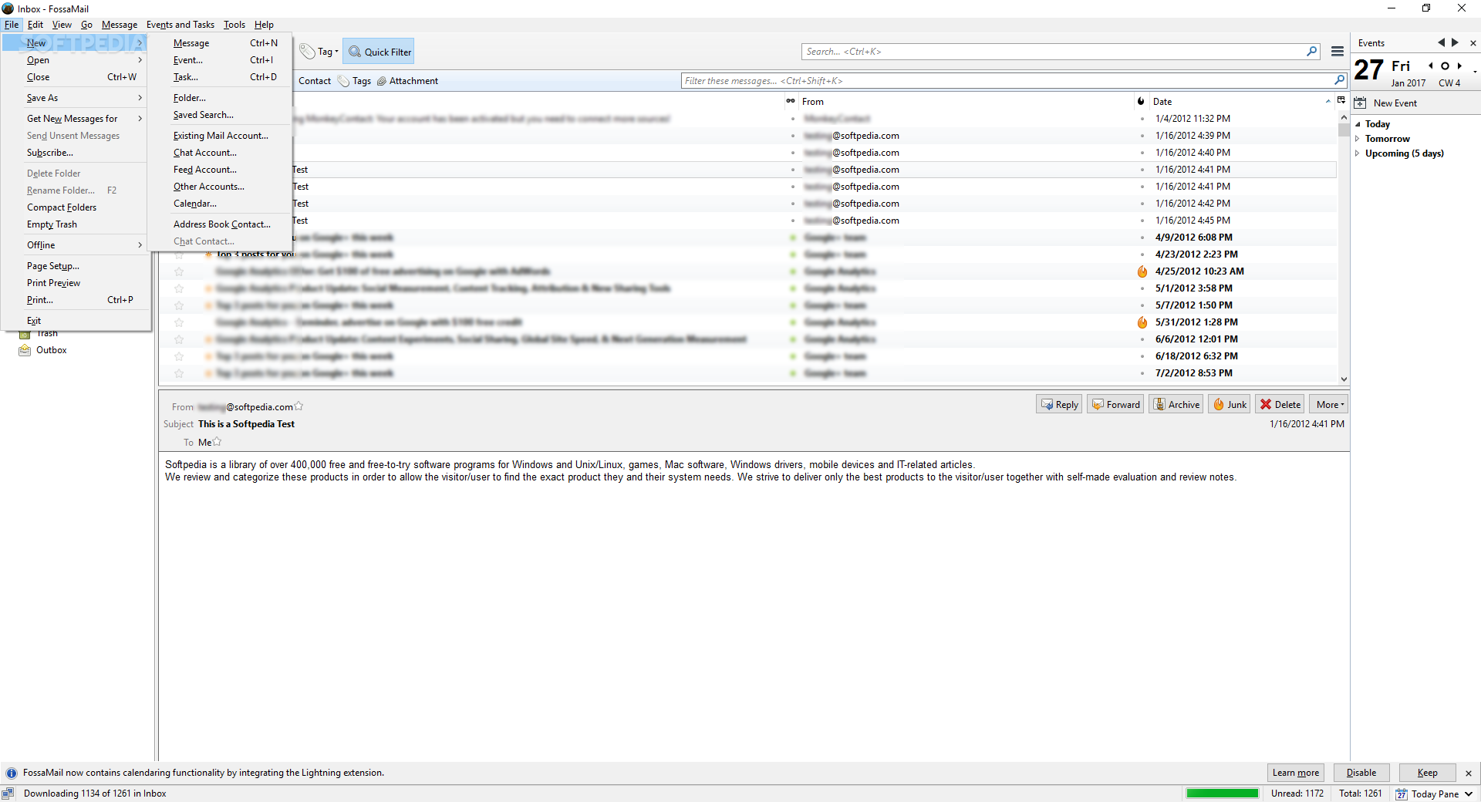The image size is (1481, 802).
Task: Open the application hamburger menu
Action: pyautogui.click(x=1338, y=52)
